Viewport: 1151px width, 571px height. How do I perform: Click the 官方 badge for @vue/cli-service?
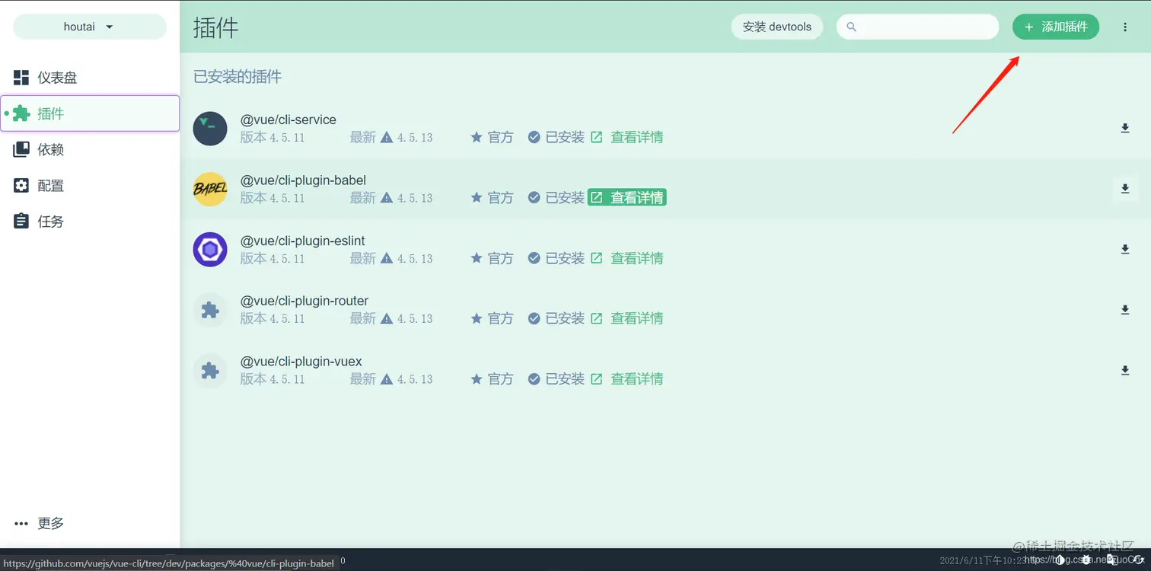click(x=492, y=137)
